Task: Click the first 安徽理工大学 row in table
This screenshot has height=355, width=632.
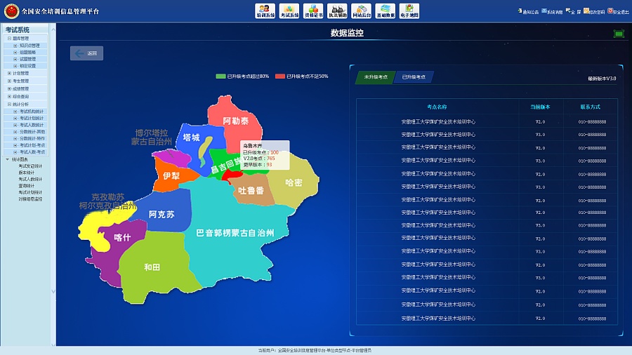Action: (487, 121)
